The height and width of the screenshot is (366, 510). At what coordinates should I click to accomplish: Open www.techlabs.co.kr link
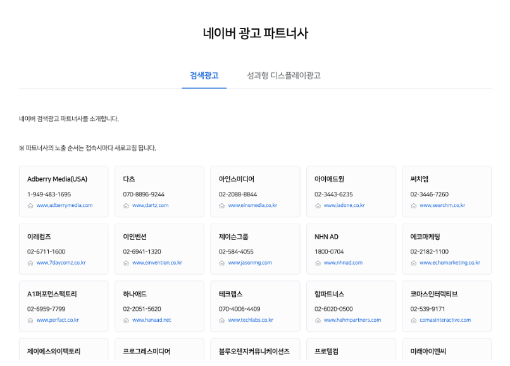click(x=251, y=320)
